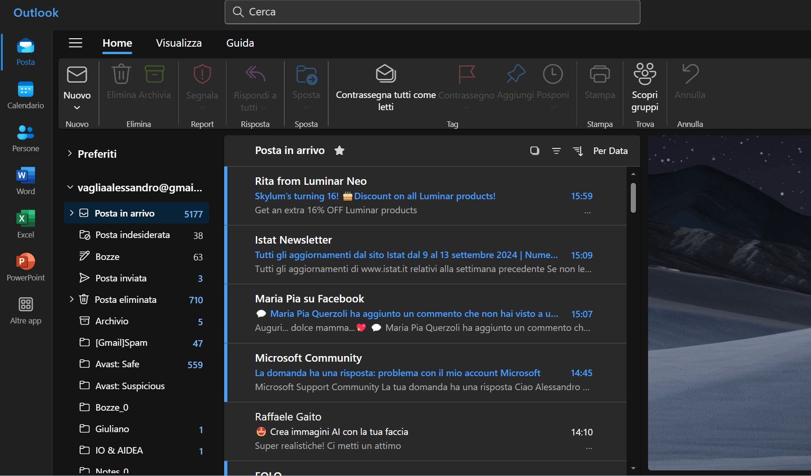Launch Excel from the app rail
The width and height of the screenshot is (811, 476).
26,218
